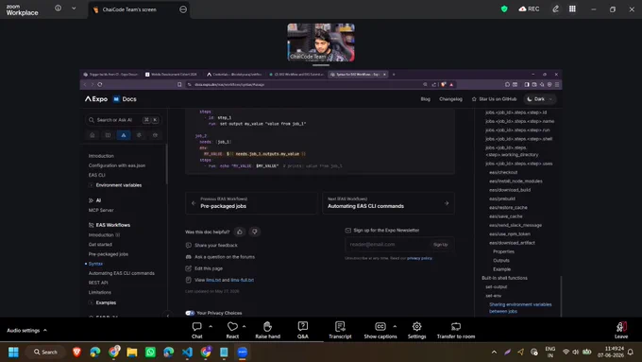This screenshot has width=642, height=362.
Task: Open WhatsApp from the taskbar
Action: (x=150, y=353)
